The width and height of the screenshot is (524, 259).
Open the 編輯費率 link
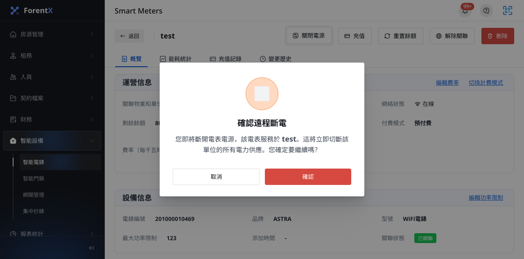(x=447, y=83)
